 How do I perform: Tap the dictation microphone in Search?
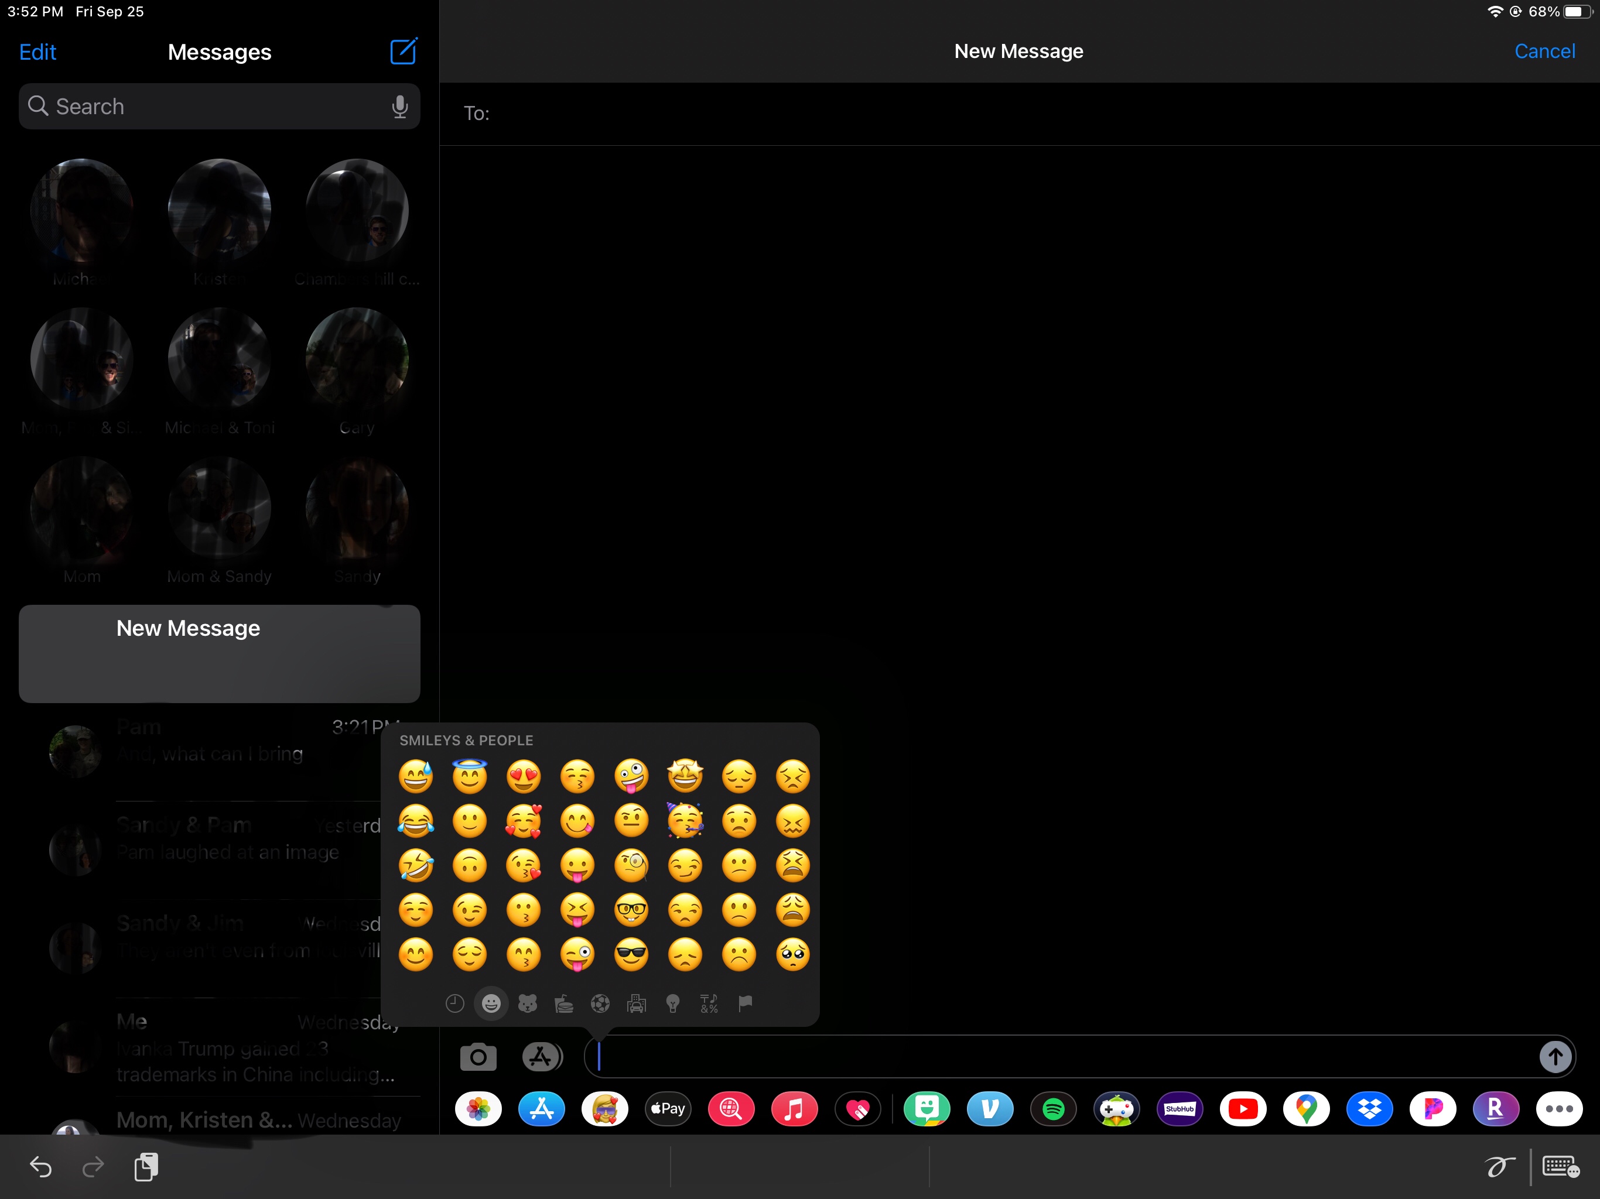[399, 107]
